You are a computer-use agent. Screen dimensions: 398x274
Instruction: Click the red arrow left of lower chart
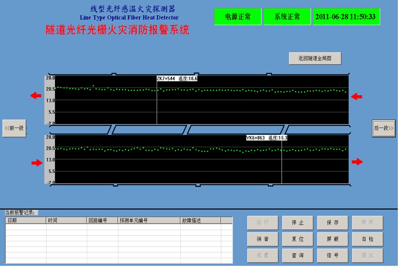click(x=37, y=163)
